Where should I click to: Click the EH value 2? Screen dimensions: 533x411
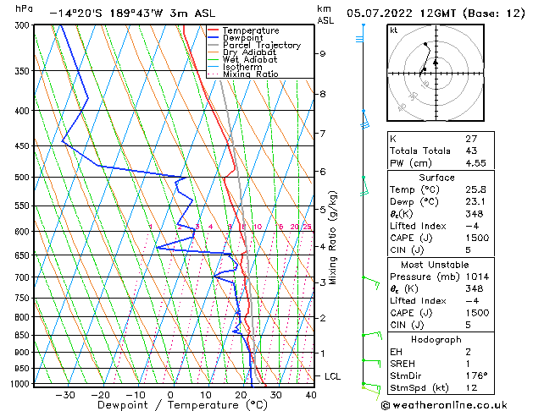click(468, 352)
